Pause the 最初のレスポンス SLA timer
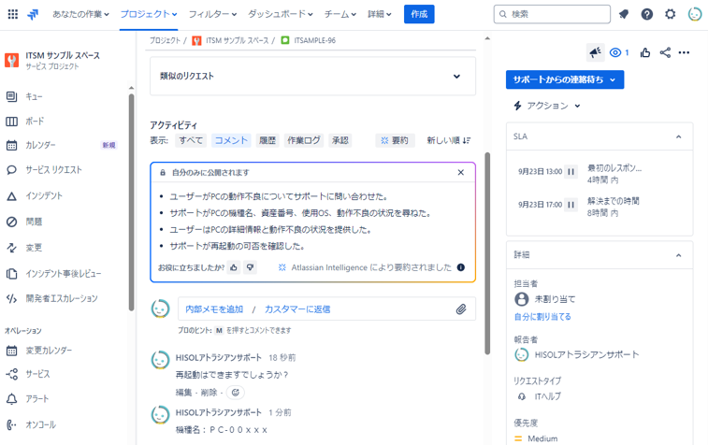 [x=571, y=172]
